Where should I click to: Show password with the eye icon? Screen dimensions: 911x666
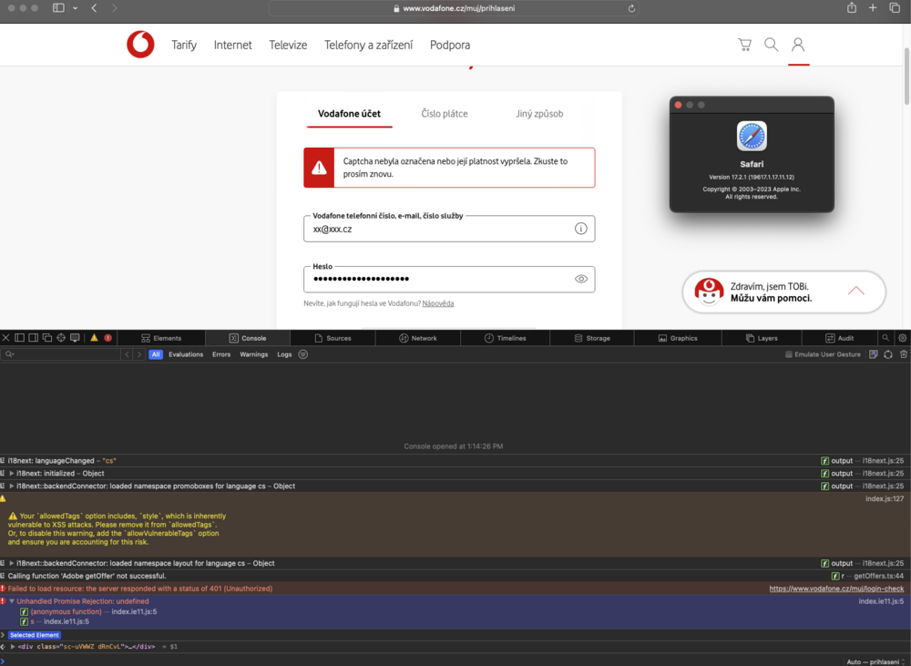pyautogui.click(x=580, y=279)
